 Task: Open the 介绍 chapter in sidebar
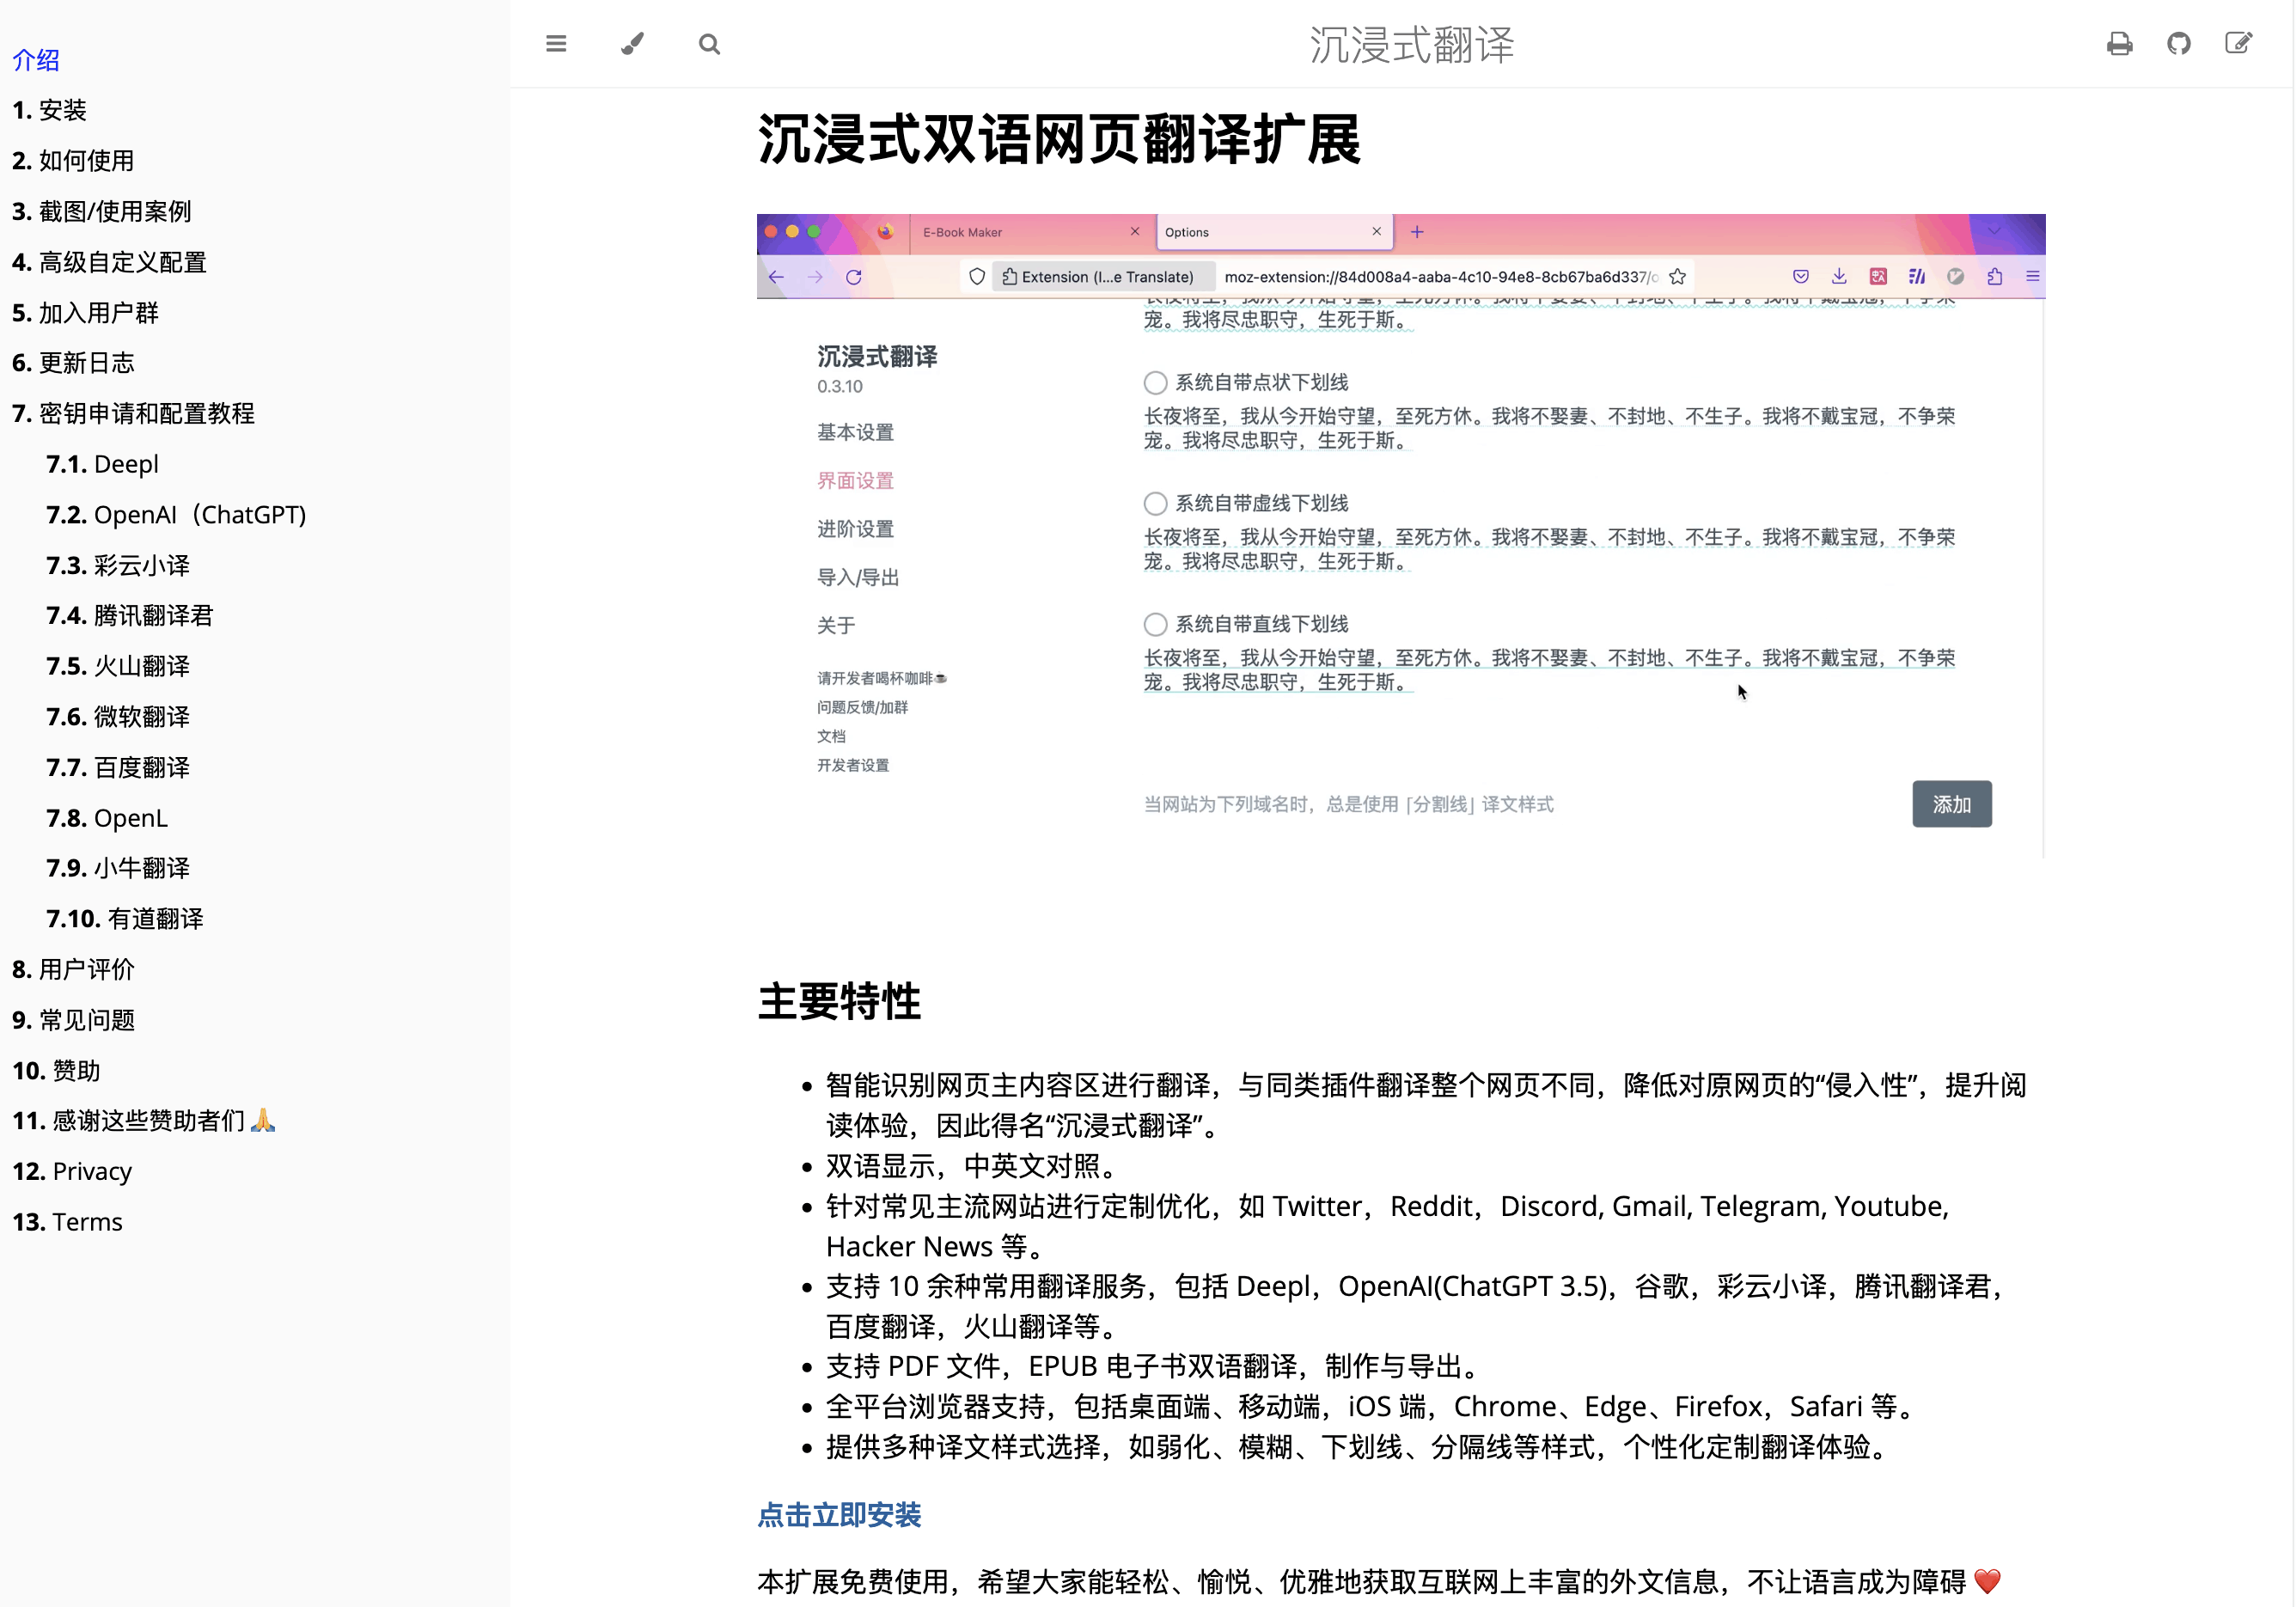point(36,60)
